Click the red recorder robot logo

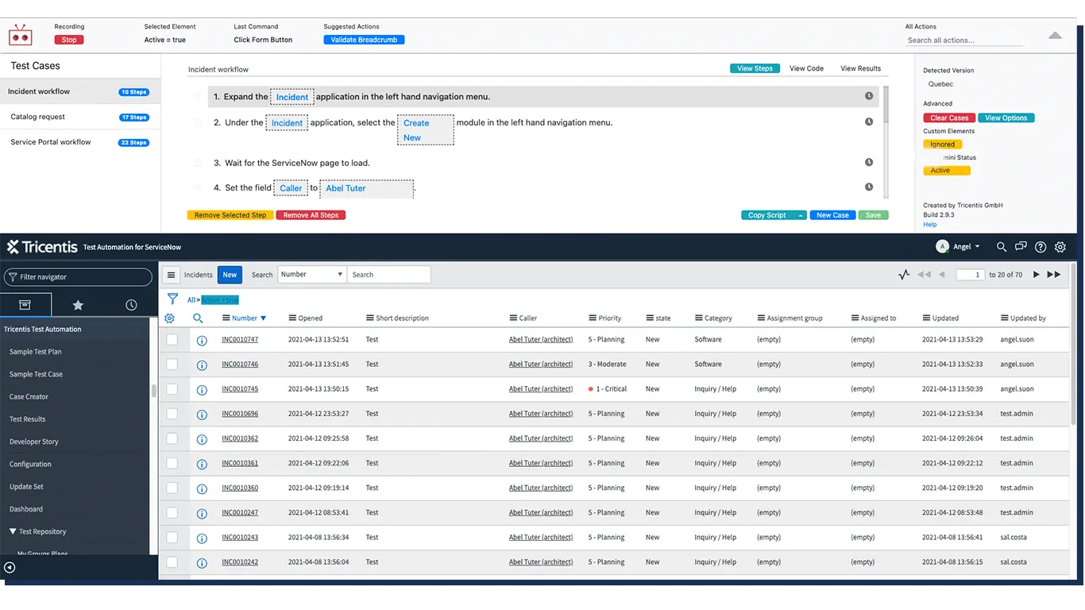(20, 36)
